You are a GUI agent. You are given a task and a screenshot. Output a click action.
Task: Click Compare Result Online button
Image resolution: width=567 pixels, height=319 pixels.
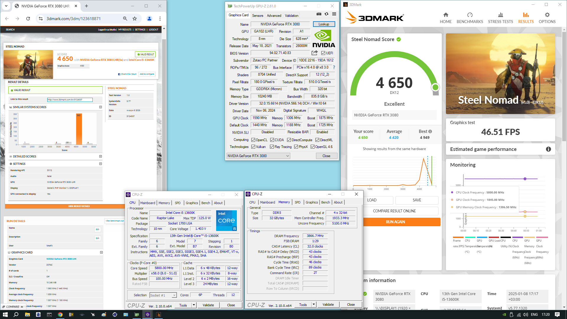(x=394, y=211)
